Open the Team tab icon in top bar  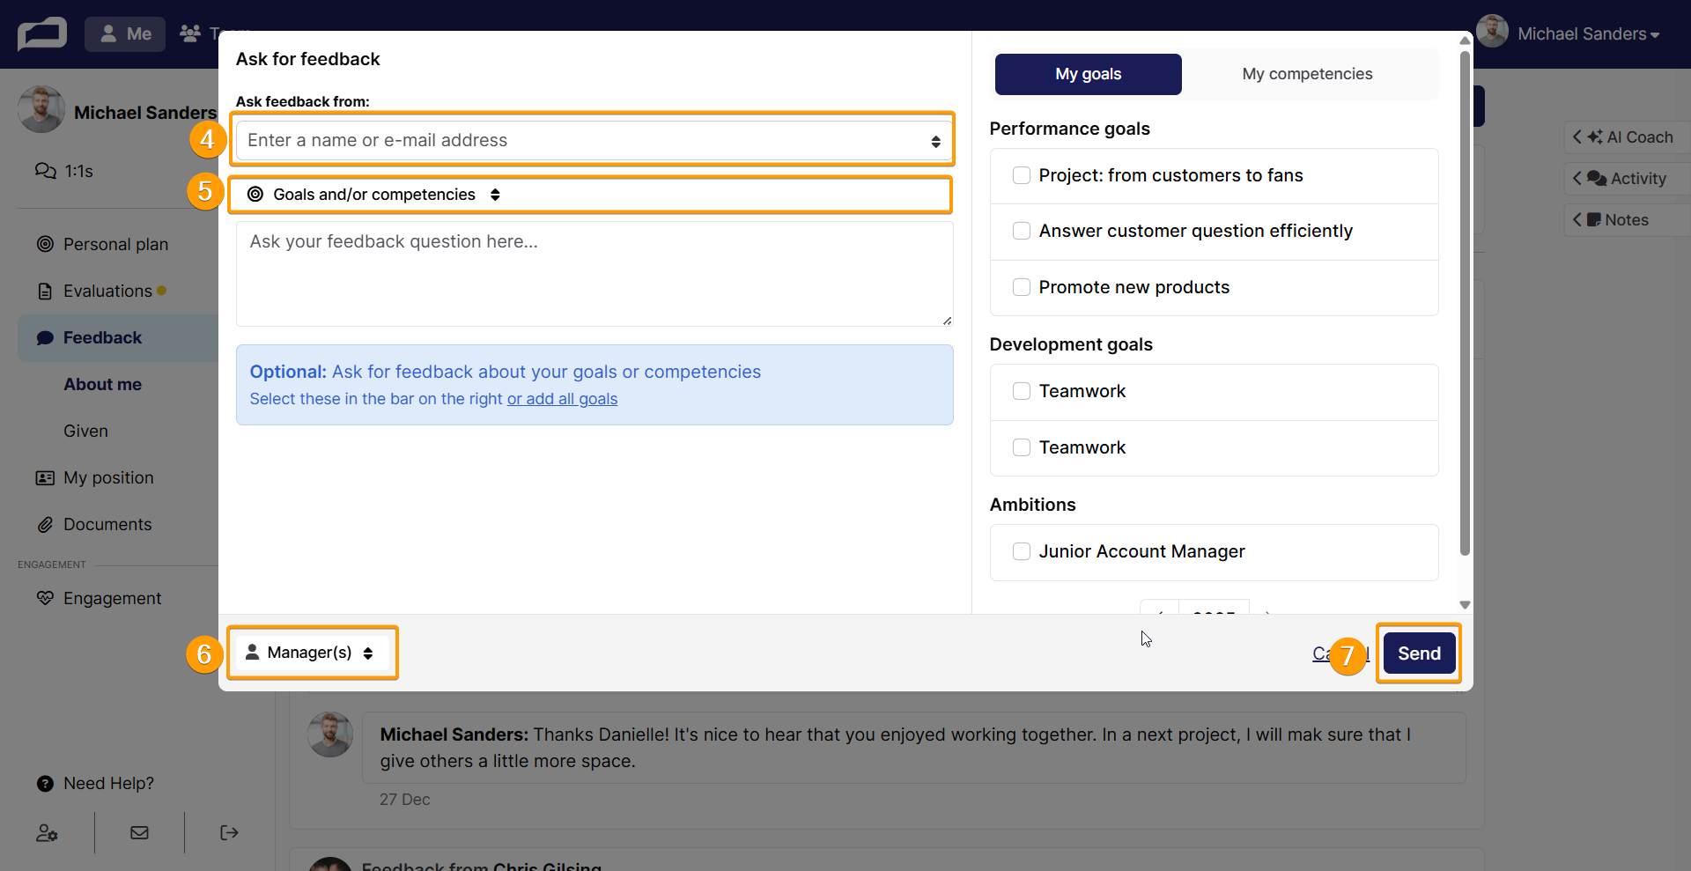(189, 33)
